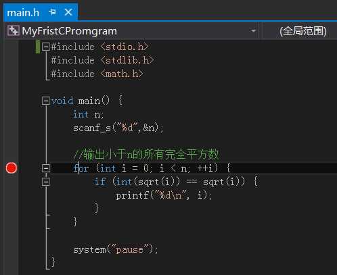This screenshot has height=275, width=337.
Task: Collapse the #include block
Action: [46, 47]
